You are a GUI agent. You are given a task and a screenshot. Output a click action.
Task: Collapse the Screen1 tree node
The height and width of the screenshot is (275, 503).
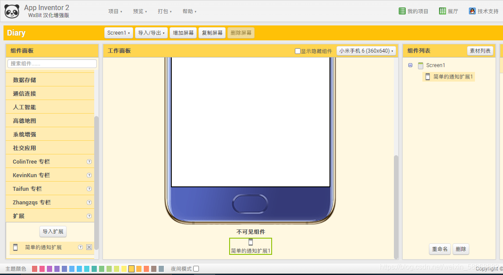point(410,65)
